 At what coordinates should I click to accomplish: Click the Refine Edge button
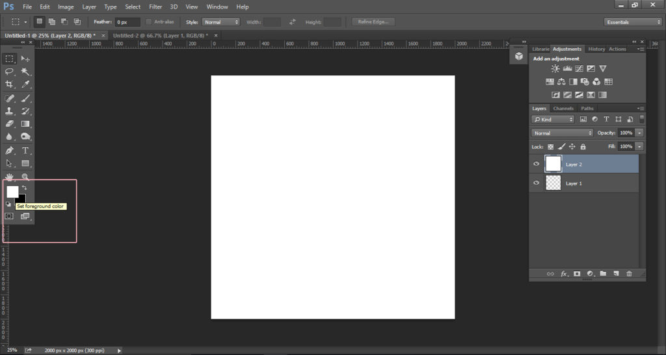(x=373, y=22)
